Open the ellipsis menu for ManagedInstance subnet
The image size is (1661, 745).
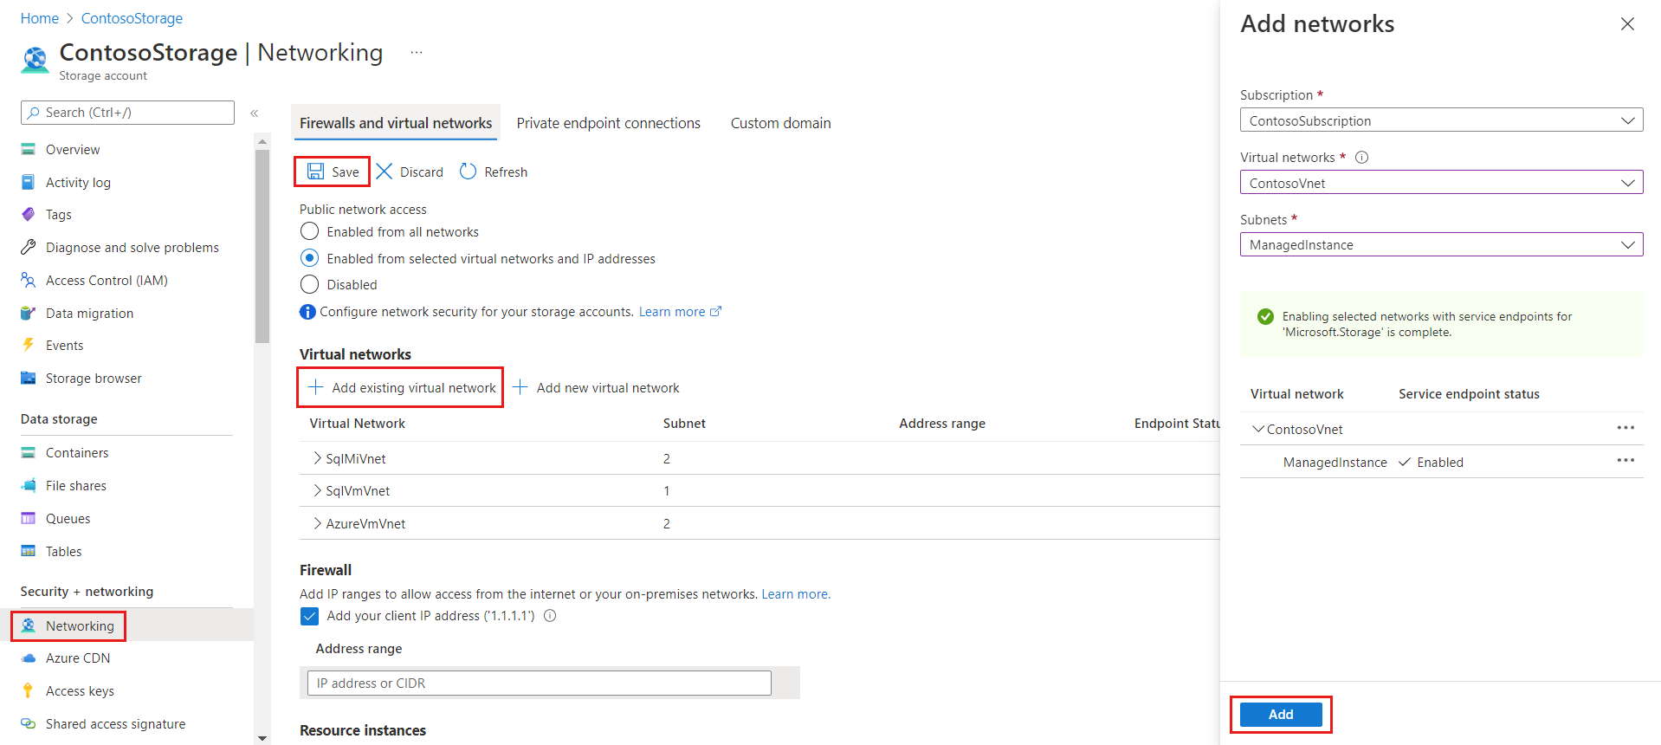click(x=1625, y=461)
